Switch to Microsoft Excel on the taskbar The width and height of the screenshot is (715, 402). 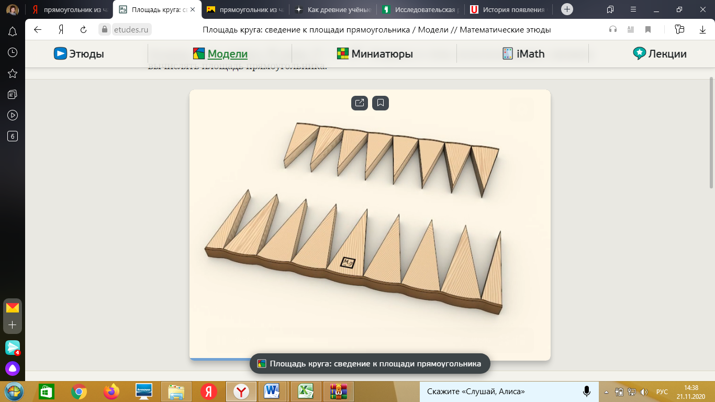pyautogui.click(x=306, y=391)
